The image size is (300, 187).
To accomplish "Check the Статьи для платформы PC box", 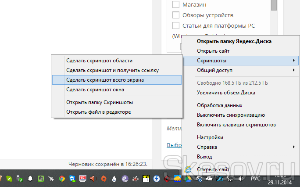I will coord(176,25).
